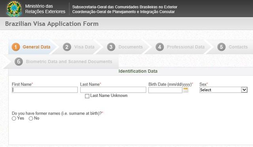Click the Ministério das Relações Exteriores text

[45, 9]
